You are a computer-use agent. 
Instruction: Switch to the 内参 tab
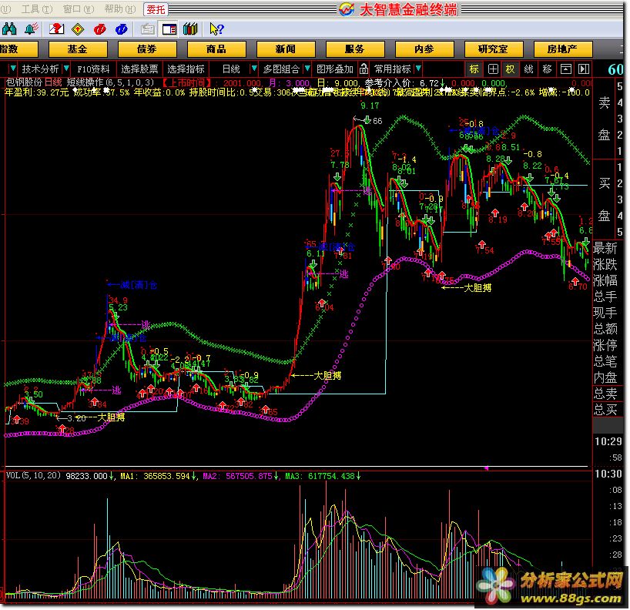[424, 49]
